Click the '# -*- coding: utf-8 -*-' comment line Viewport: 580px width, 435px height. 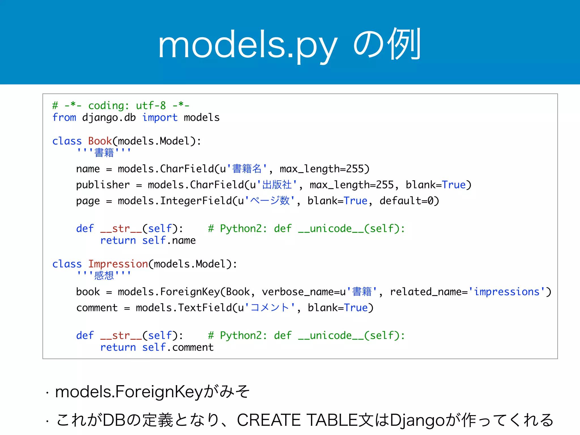121,106
